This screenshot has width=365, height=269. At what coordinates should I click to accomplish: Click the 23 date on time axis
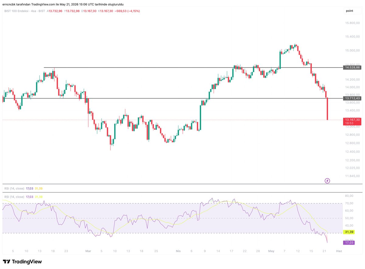pyautogui.click(x=66, y=251)
